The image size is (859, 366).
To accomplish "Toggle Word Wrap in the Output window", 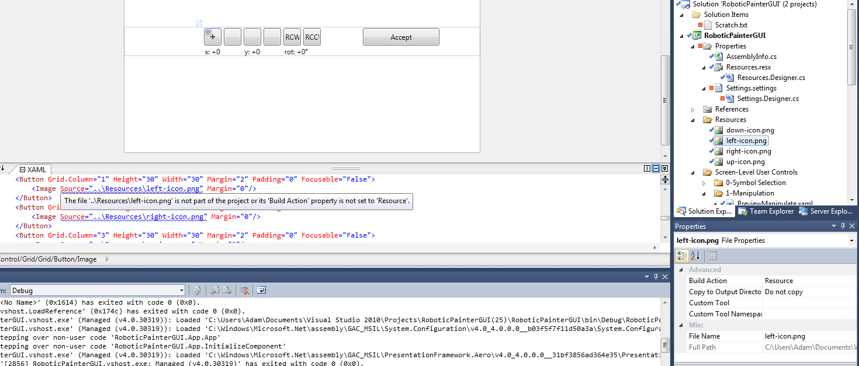I will point(261,290).
